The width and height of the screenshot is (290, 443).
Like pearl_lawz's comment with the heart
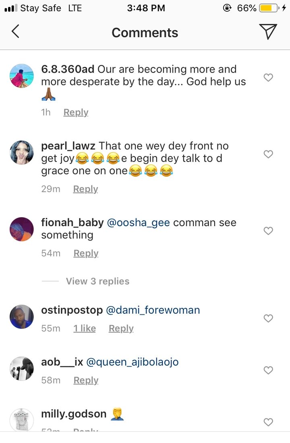click(x=268, y=154)
